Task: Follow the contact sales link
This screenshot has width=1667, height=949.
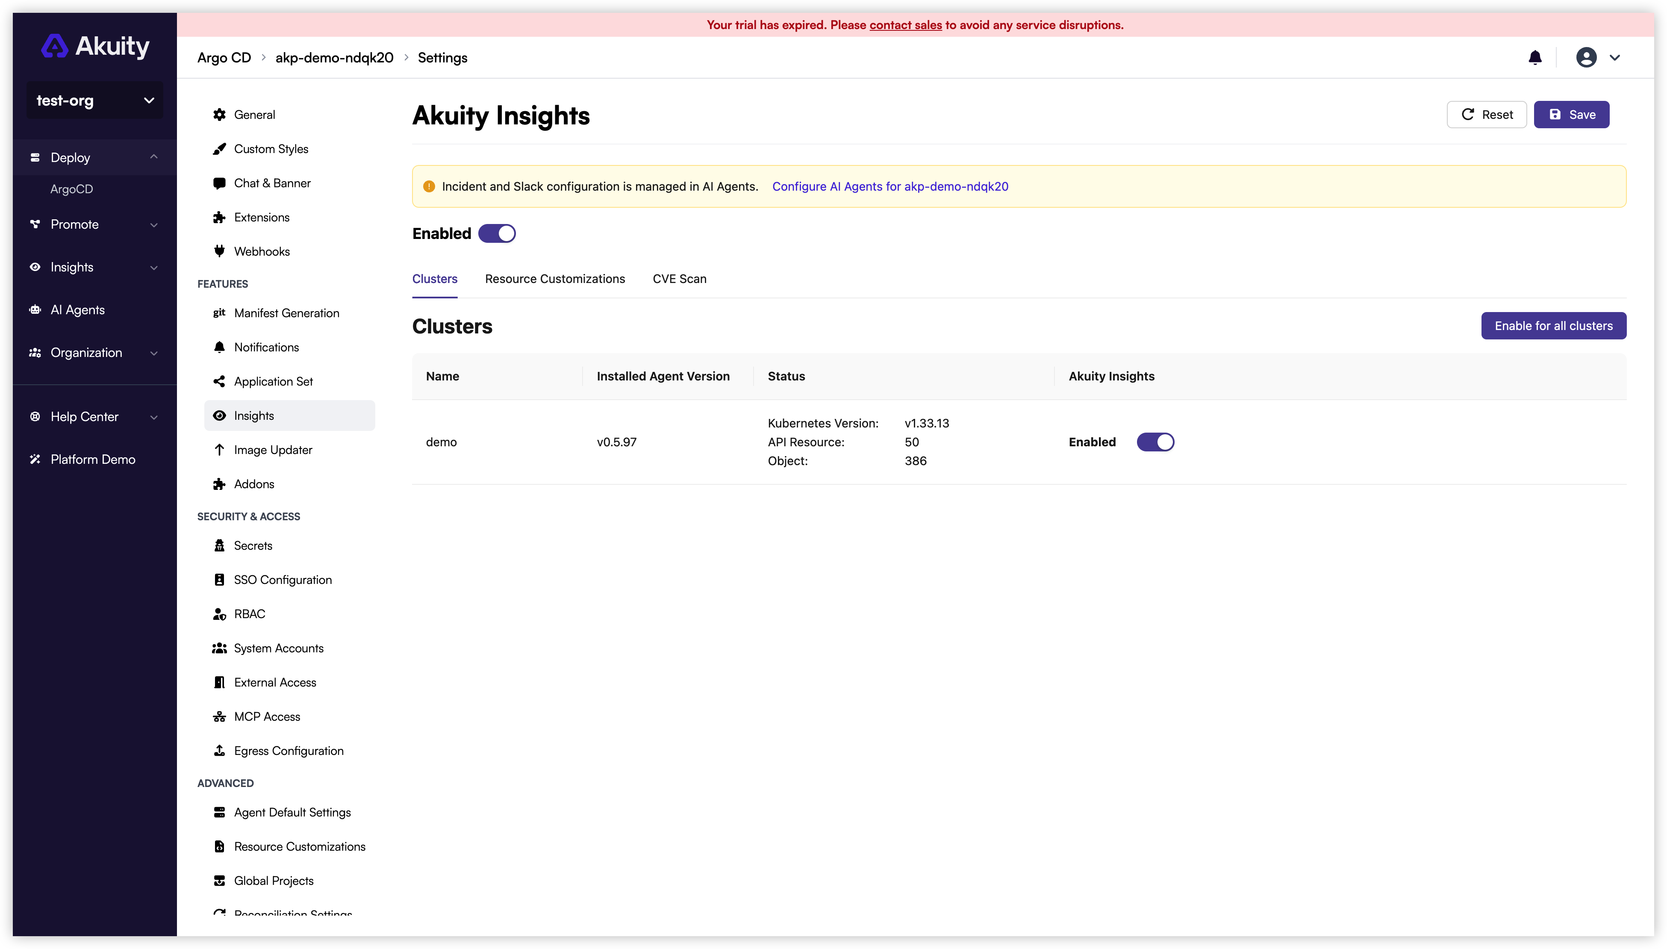Action: tap(905, 25)
